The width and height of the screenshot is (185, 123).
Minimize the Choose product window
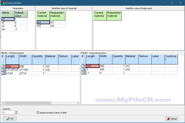[x=163, y=3]
